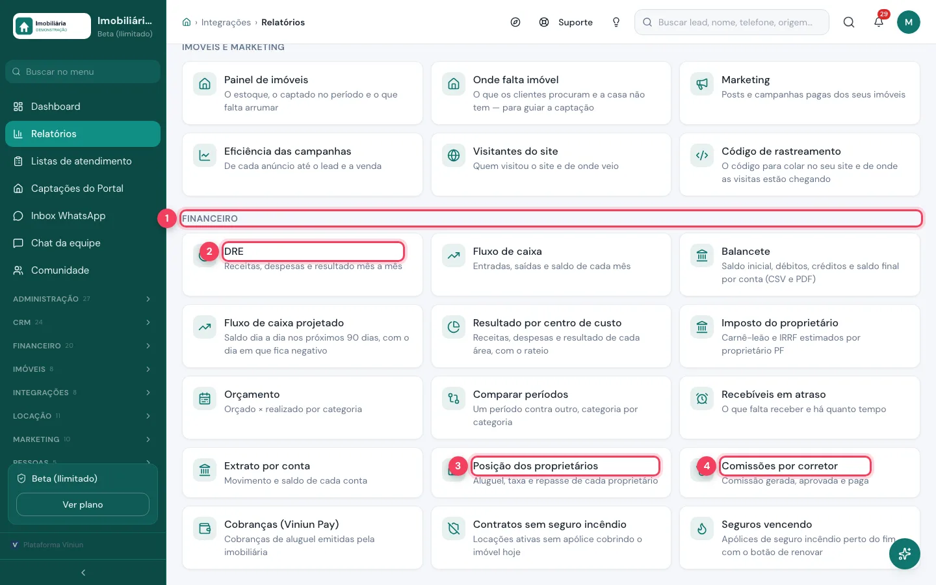Click the lead search input field
The image size is (936, 585).
[732, 22]
